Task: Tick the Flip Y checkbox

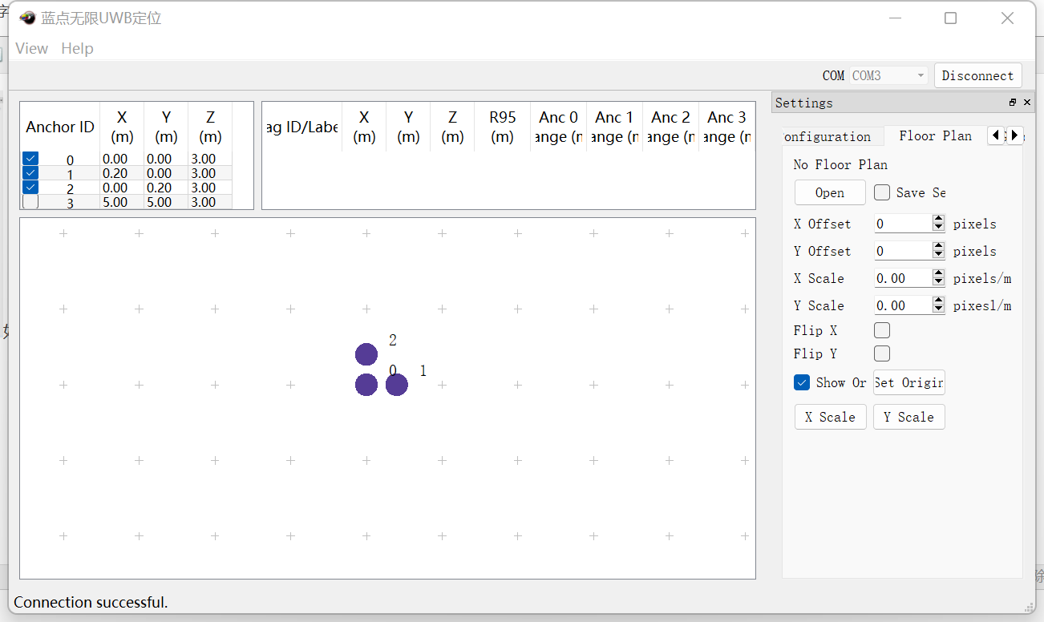Action: click(x=882, y=353)
